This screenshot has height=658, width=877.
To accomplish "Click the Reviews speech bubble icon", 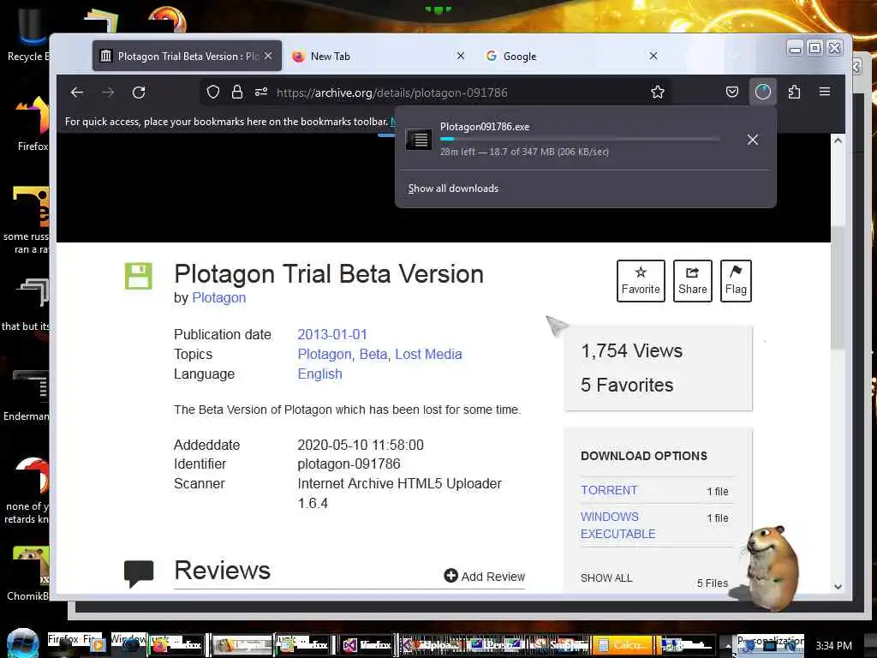I will point(138,574).
